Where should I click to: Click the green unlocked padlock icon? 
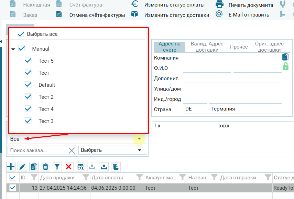285,67
